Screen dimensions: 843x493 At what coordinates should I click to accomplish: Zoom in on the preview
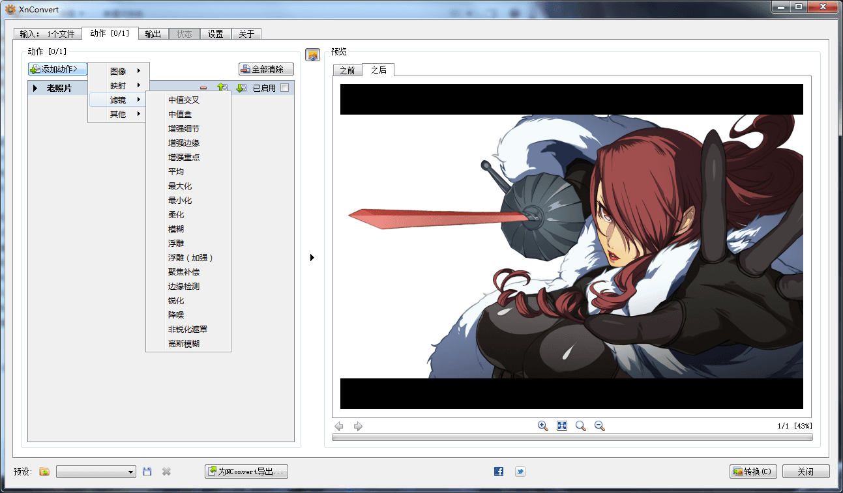tap(542, 426)
